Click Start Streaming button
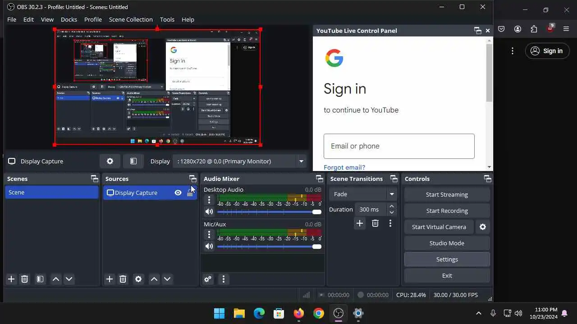Image resolution: width=577 pixels, height=324 pixels. 447,194
